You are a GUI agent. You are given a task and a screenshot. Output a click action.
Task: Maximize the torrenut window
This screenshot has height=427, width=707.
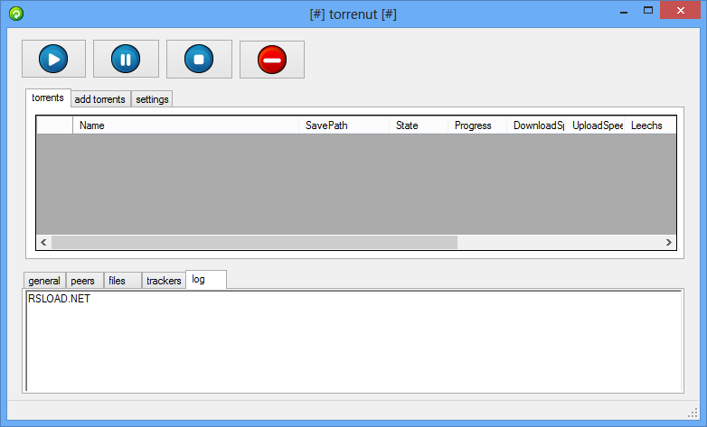tap(648, 10)
